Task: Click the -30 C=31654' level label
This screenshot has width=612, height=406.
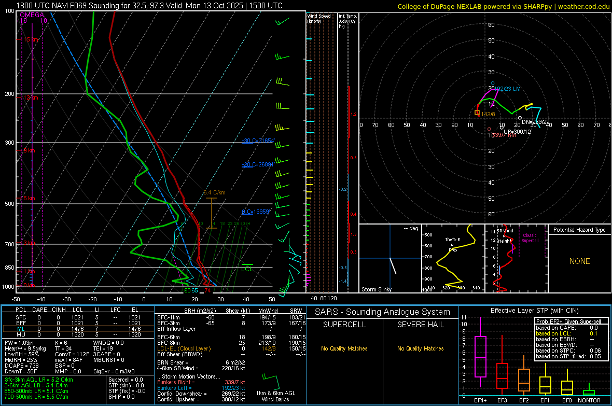Action: (258, 141)
